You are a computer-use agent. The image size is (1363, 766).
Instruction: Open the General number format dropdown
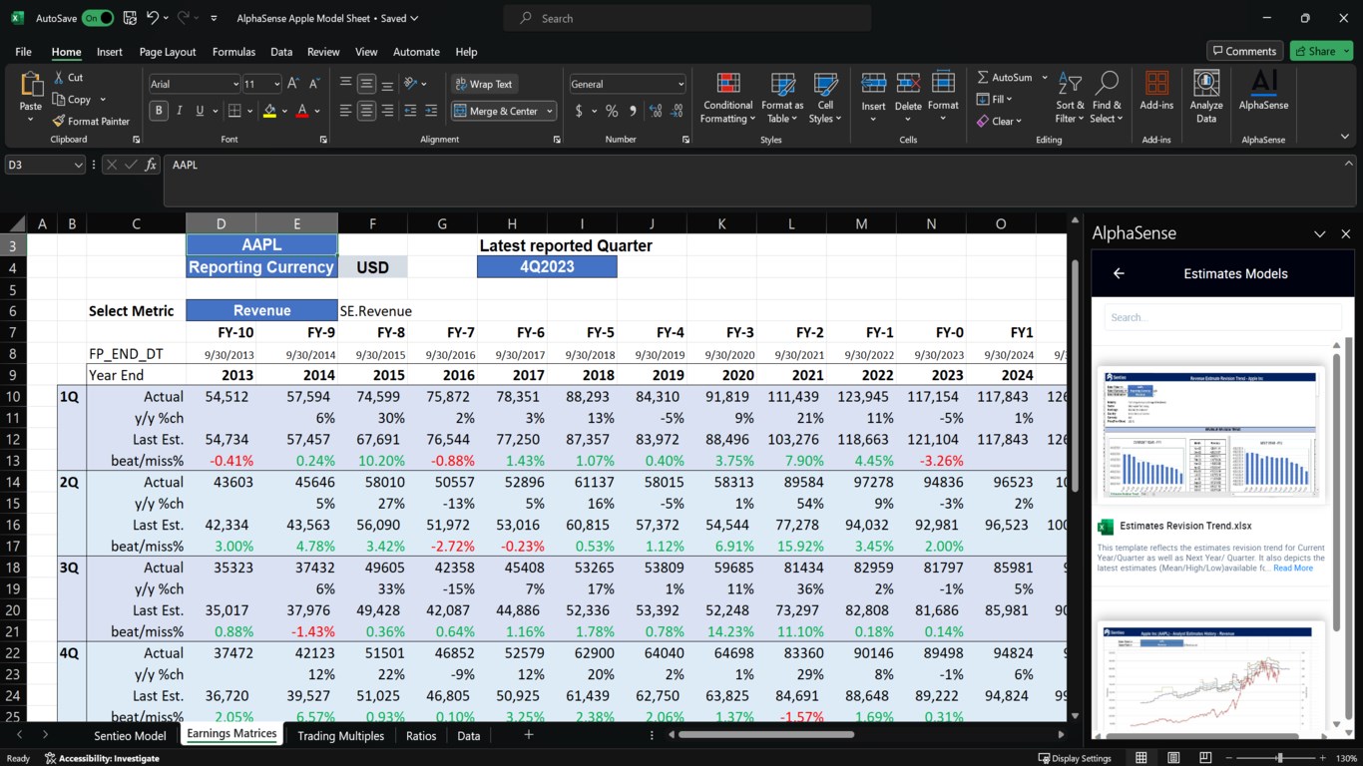click(x=681, y=85)
